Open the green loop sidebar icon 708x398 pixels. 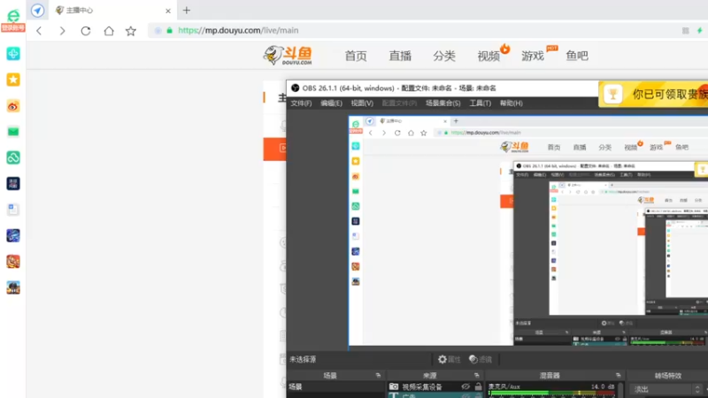coord(13,157)
